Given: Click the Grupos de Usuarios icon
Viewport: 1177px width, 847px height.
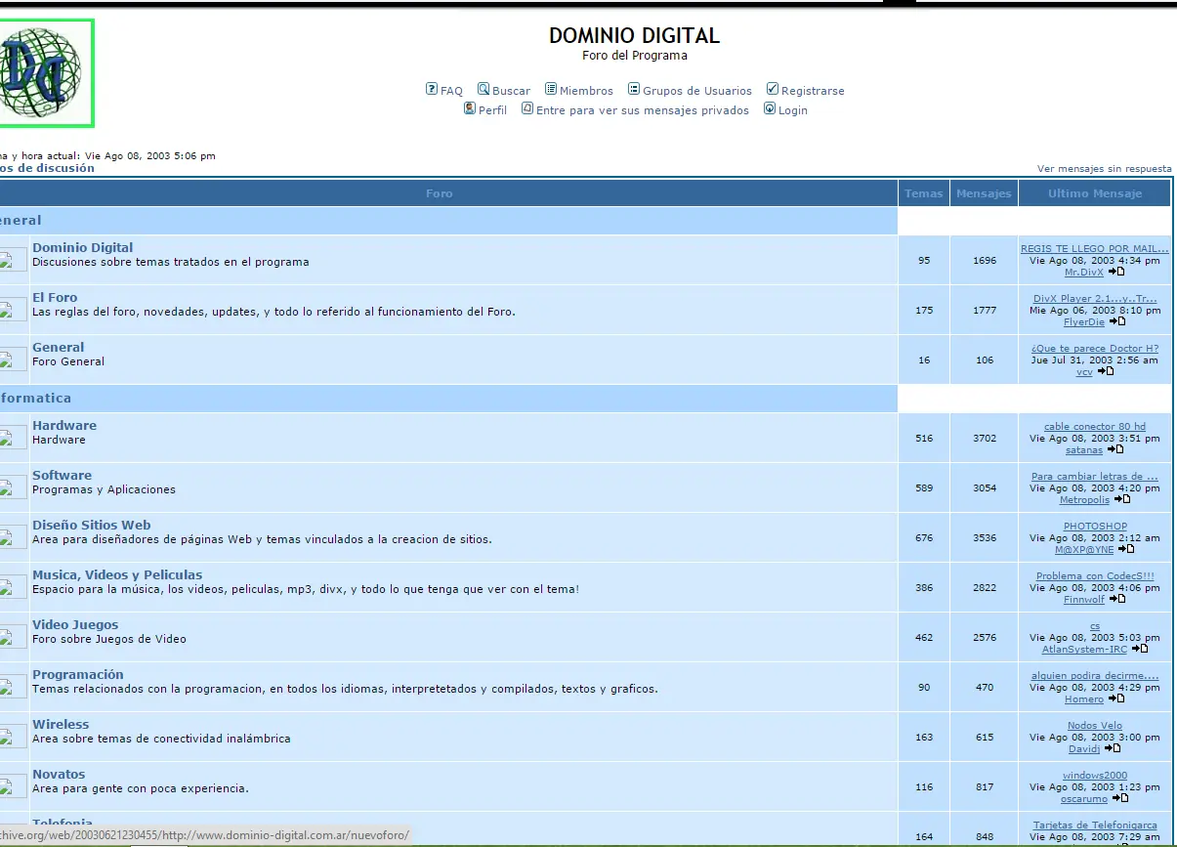Looking at the screenshot, I should click(x=634, y=89).
